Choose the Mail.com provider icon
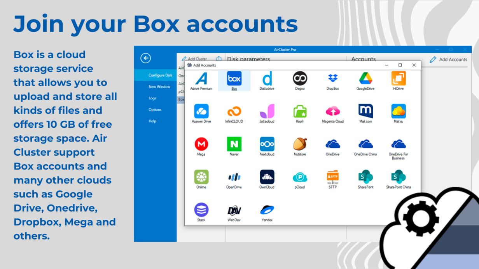Screen dimensions: 479x269 (x=365, y=111)
